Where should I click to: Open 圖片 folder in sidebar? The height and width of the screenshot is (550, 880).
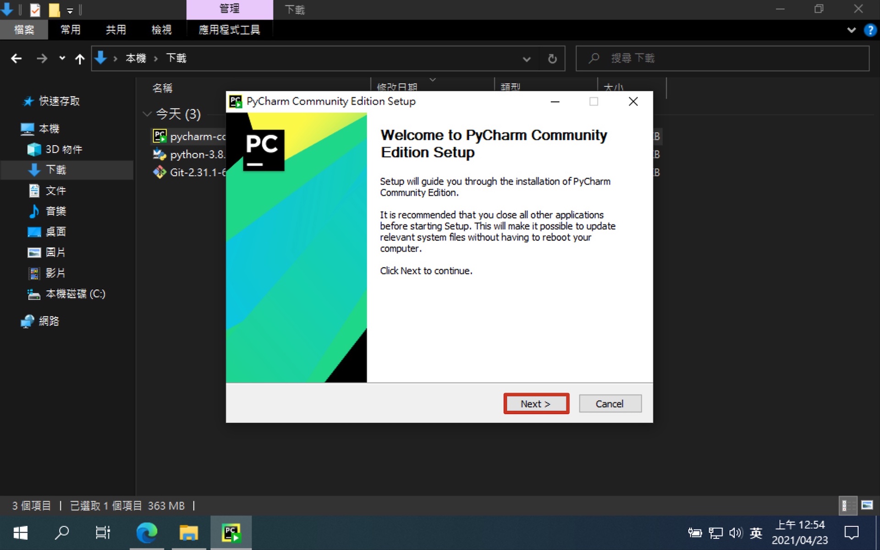tap(47, 253)
